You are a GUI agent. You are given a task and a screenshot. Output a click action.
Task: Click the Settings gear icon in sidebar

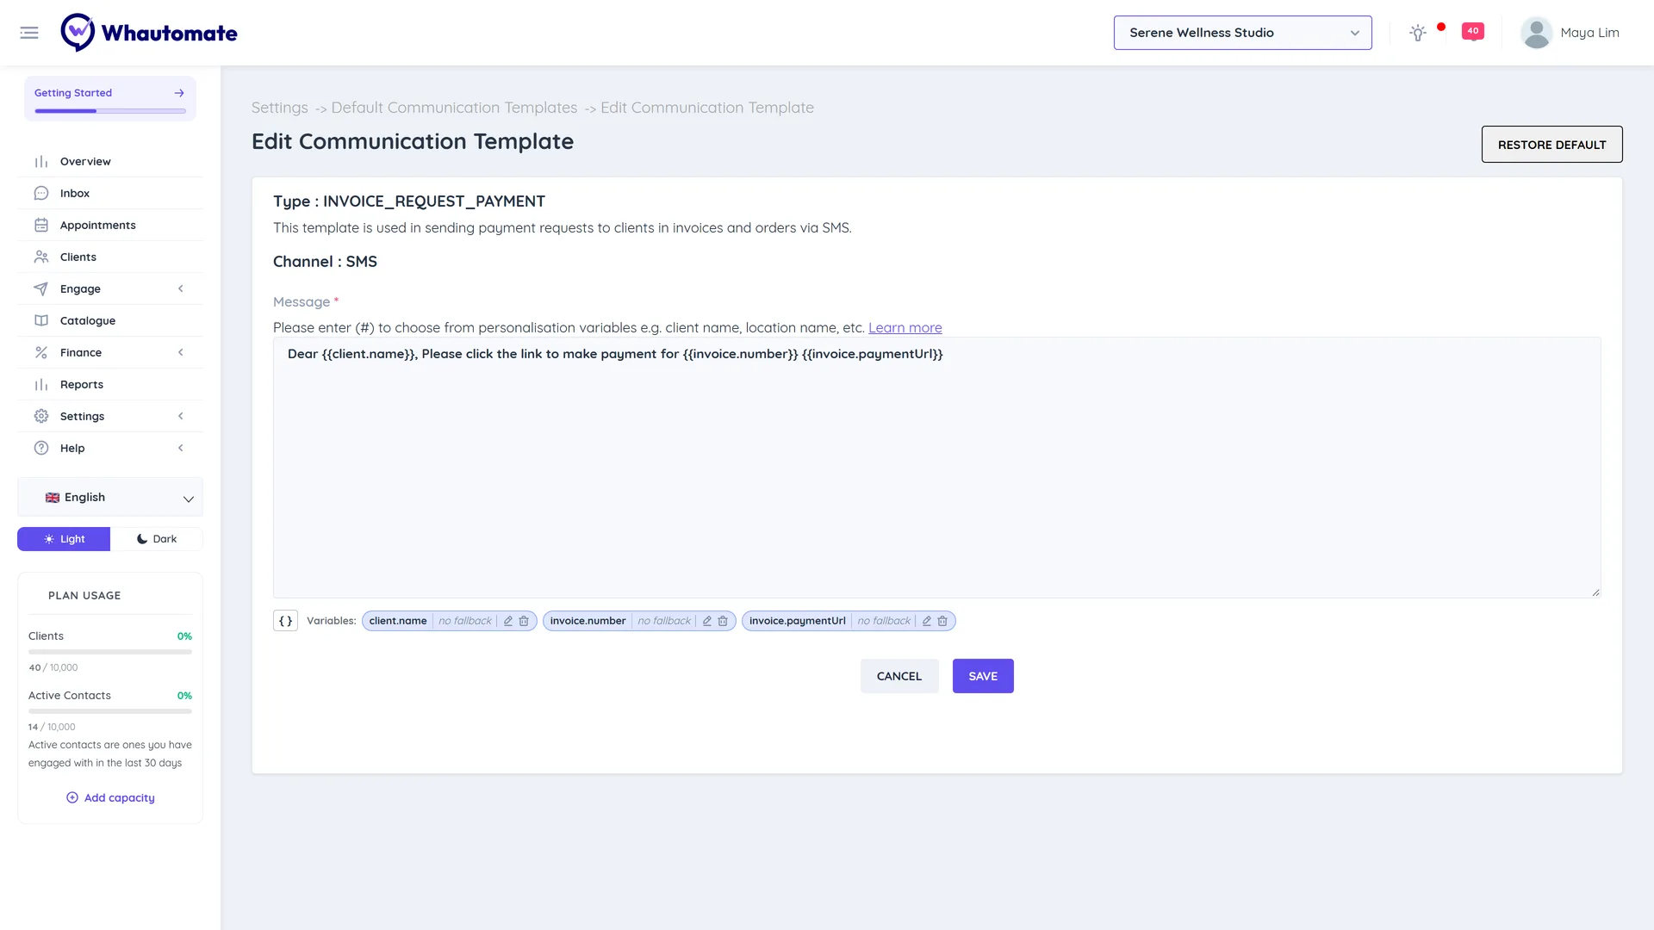pos(41,416)
